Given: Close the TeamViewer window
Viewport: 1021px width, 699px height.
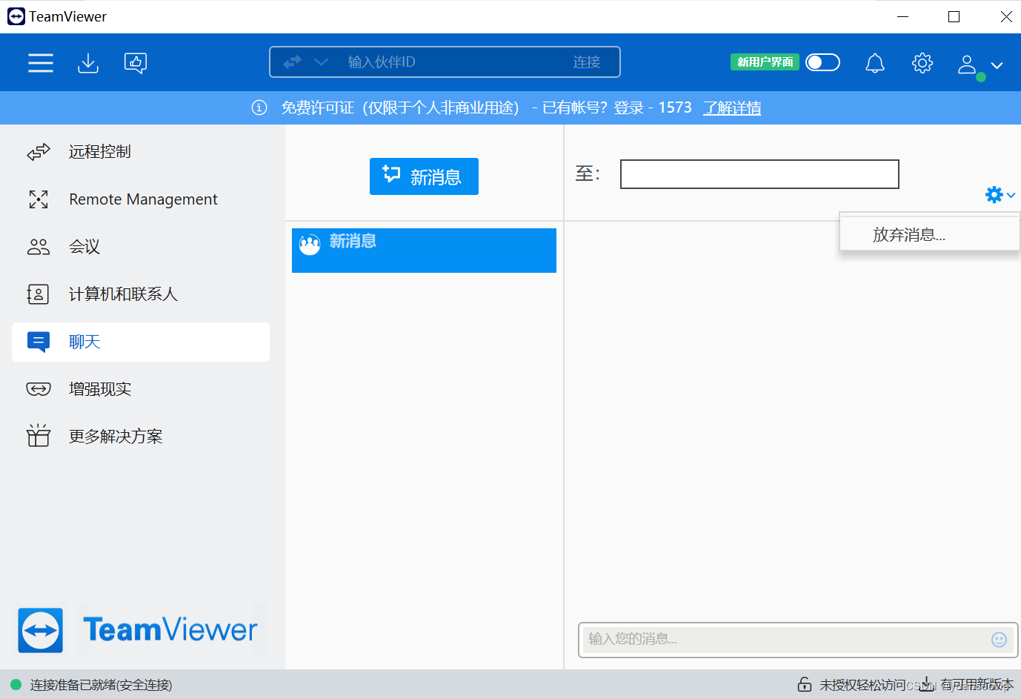Looking at the screenshot, I should [x=1005, y=16].
